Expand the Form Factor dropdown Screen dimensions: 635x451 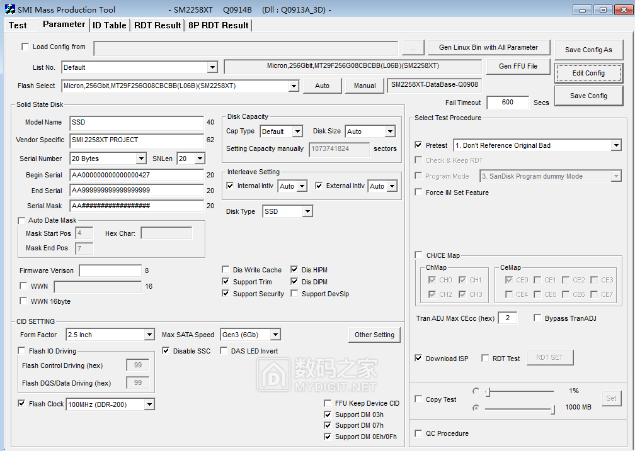(149, 335)
